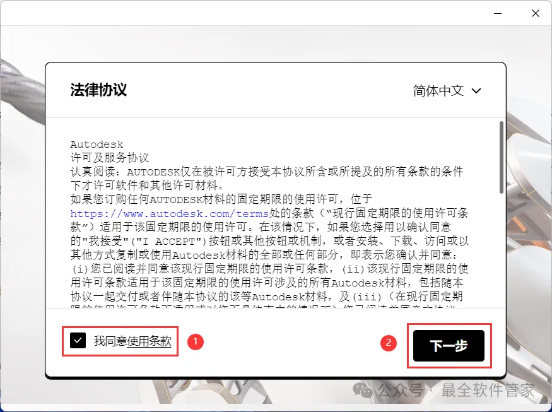Close the installer window
The width and height of the screenshot is (552, 412).
536,13
